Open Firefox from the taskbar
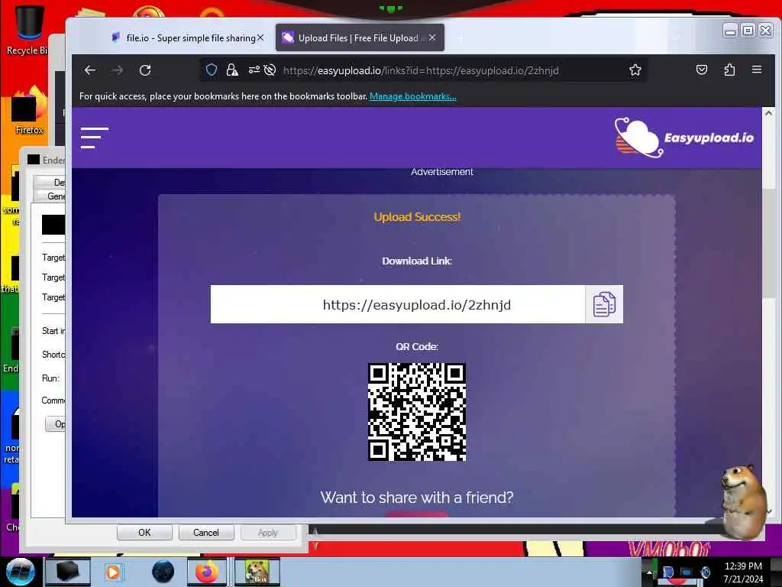The image size is (782, 587). 206,572
